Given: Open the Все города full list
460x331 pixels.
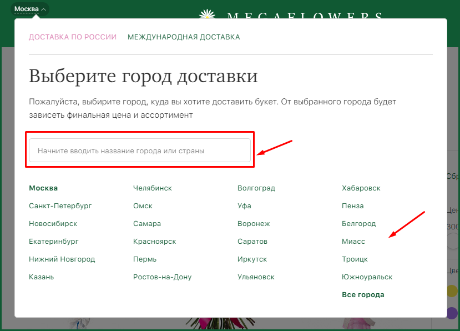Looking at the screenshot, I should pos(363,295).
